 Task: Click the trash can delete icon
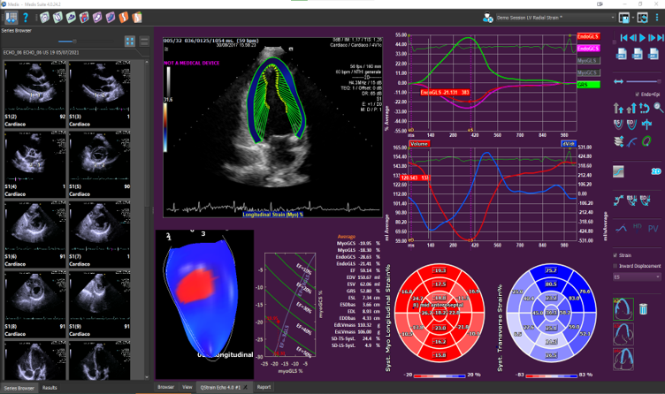pyautogui.click(x=643, y=307)
